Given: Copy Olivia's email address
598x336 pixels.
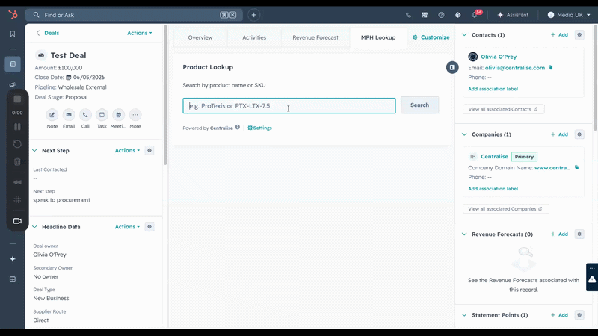Looking at the screenshot, I should 550,67.
